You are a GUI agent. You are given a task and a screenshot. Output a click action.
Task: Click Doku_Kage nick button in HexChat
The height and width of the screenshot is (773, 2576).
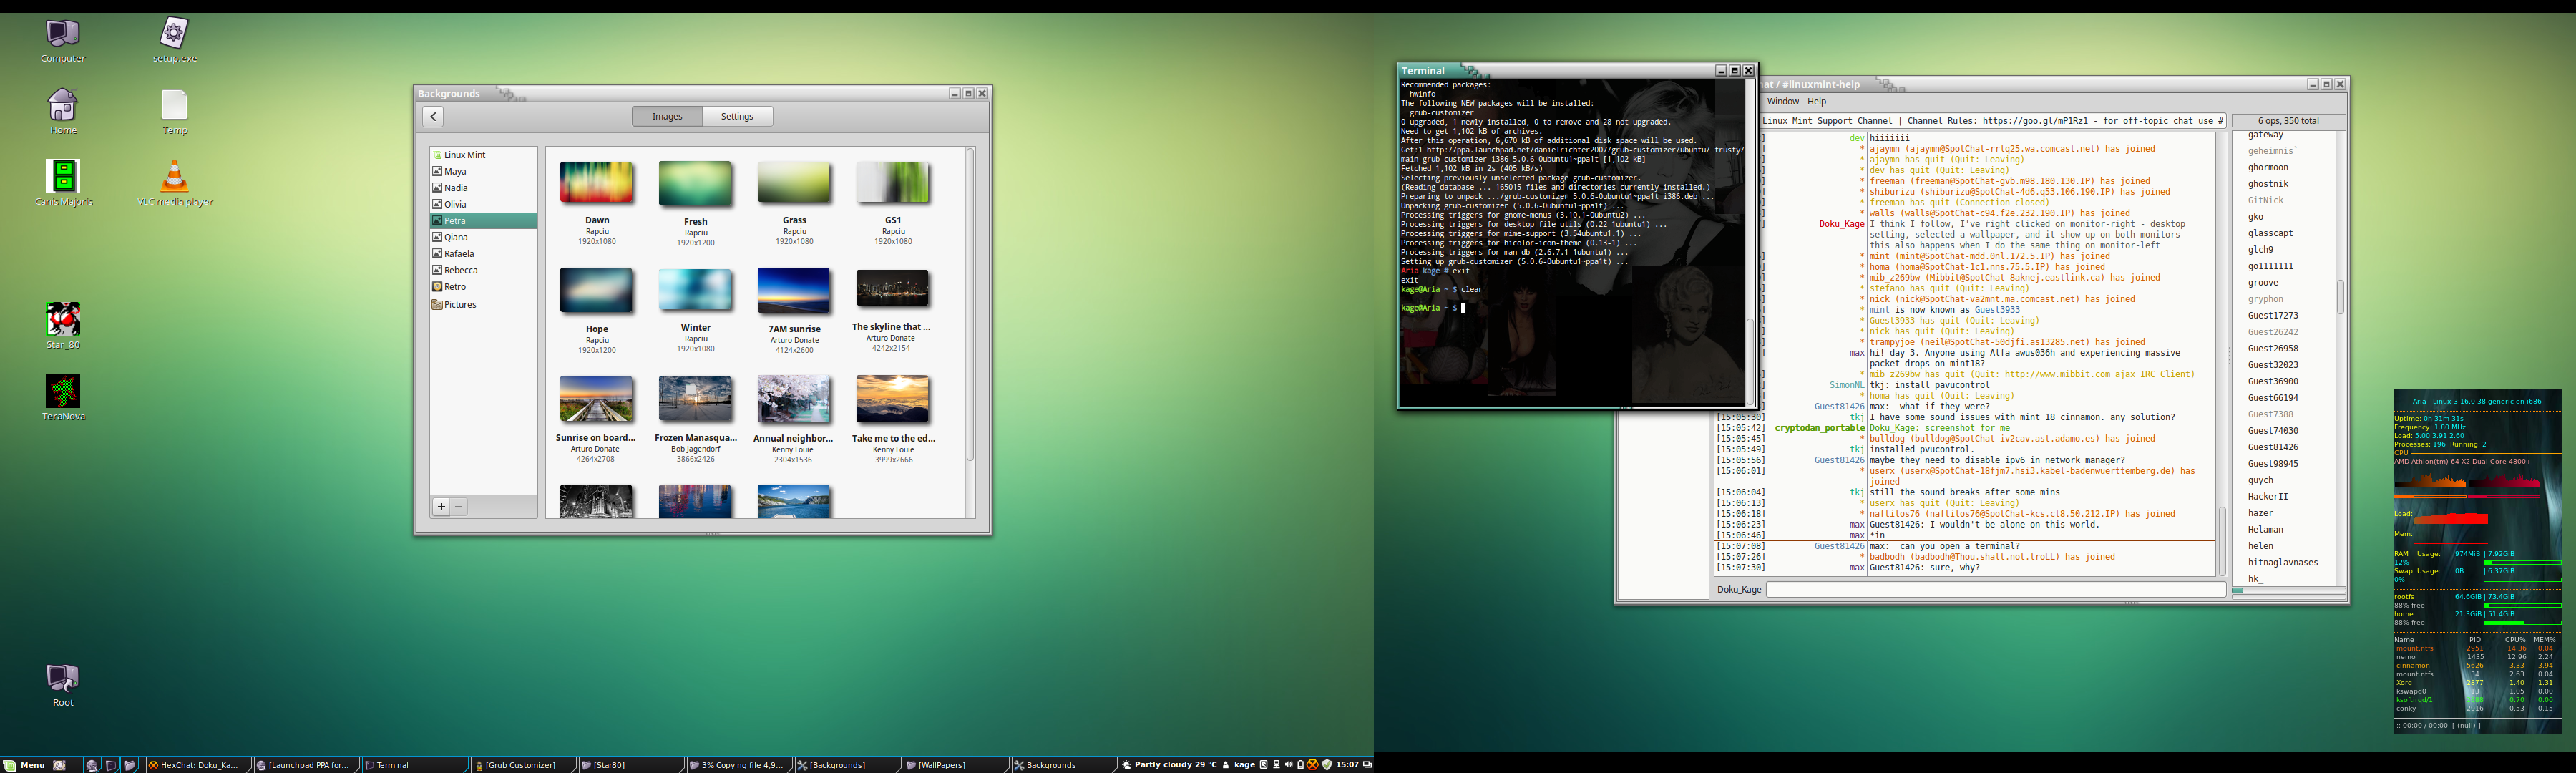(x=1739, y=589)
